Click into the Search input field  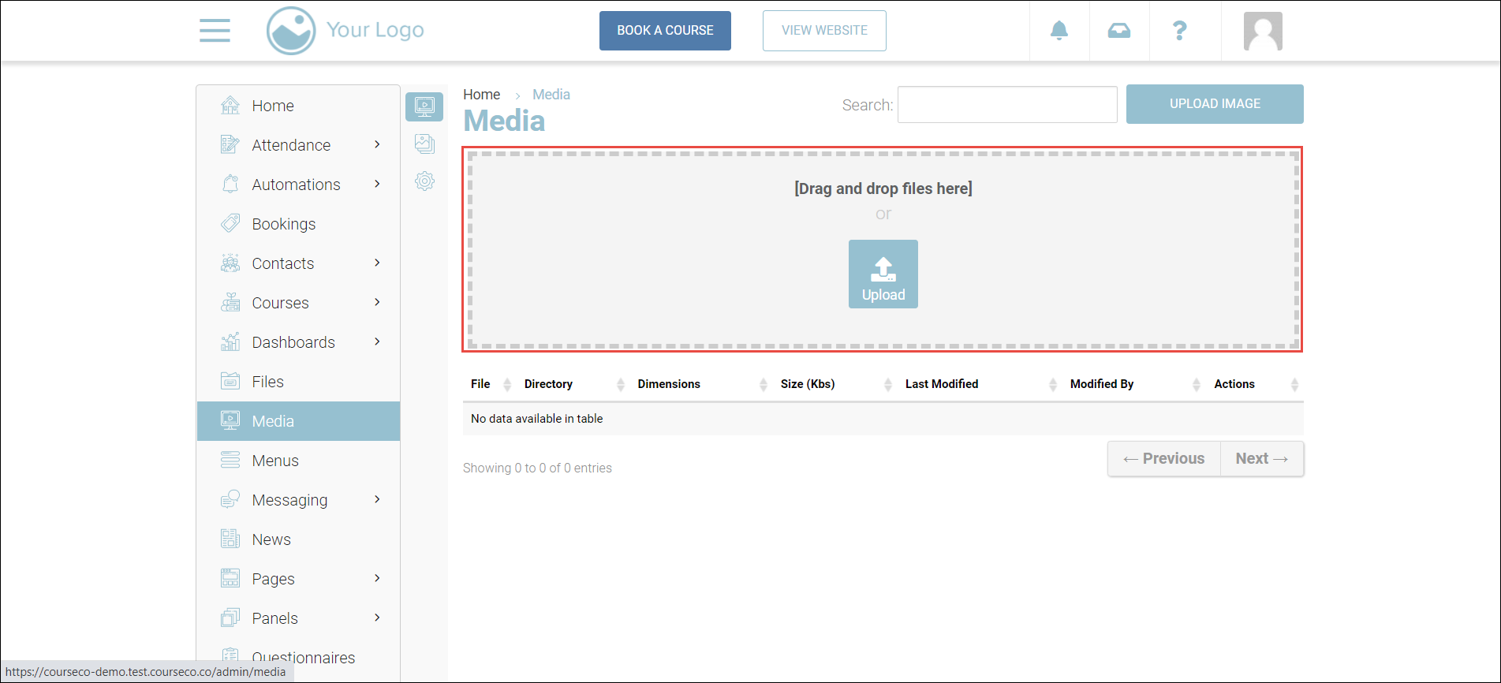point(1006,105)
